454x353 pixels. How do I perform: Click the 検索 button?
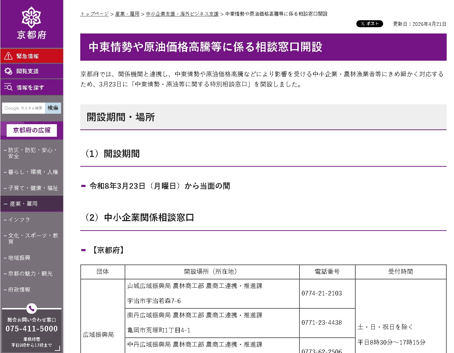click(53, 108)
